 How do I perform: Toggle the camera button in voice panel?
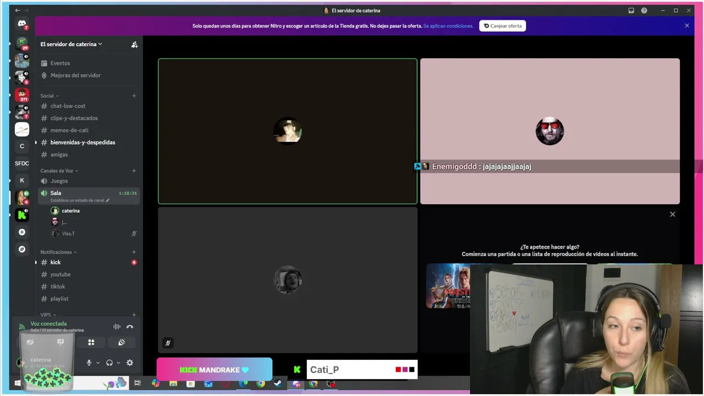point(30,342)
